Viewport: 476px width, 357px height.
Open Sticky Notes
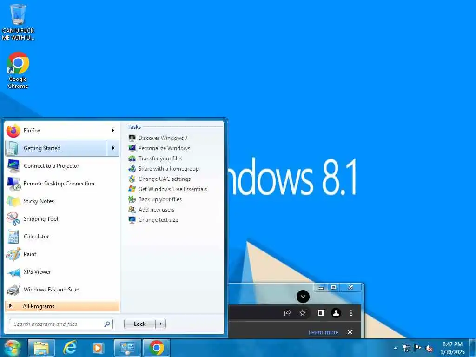pyautogui.click(x=62, y=201)
